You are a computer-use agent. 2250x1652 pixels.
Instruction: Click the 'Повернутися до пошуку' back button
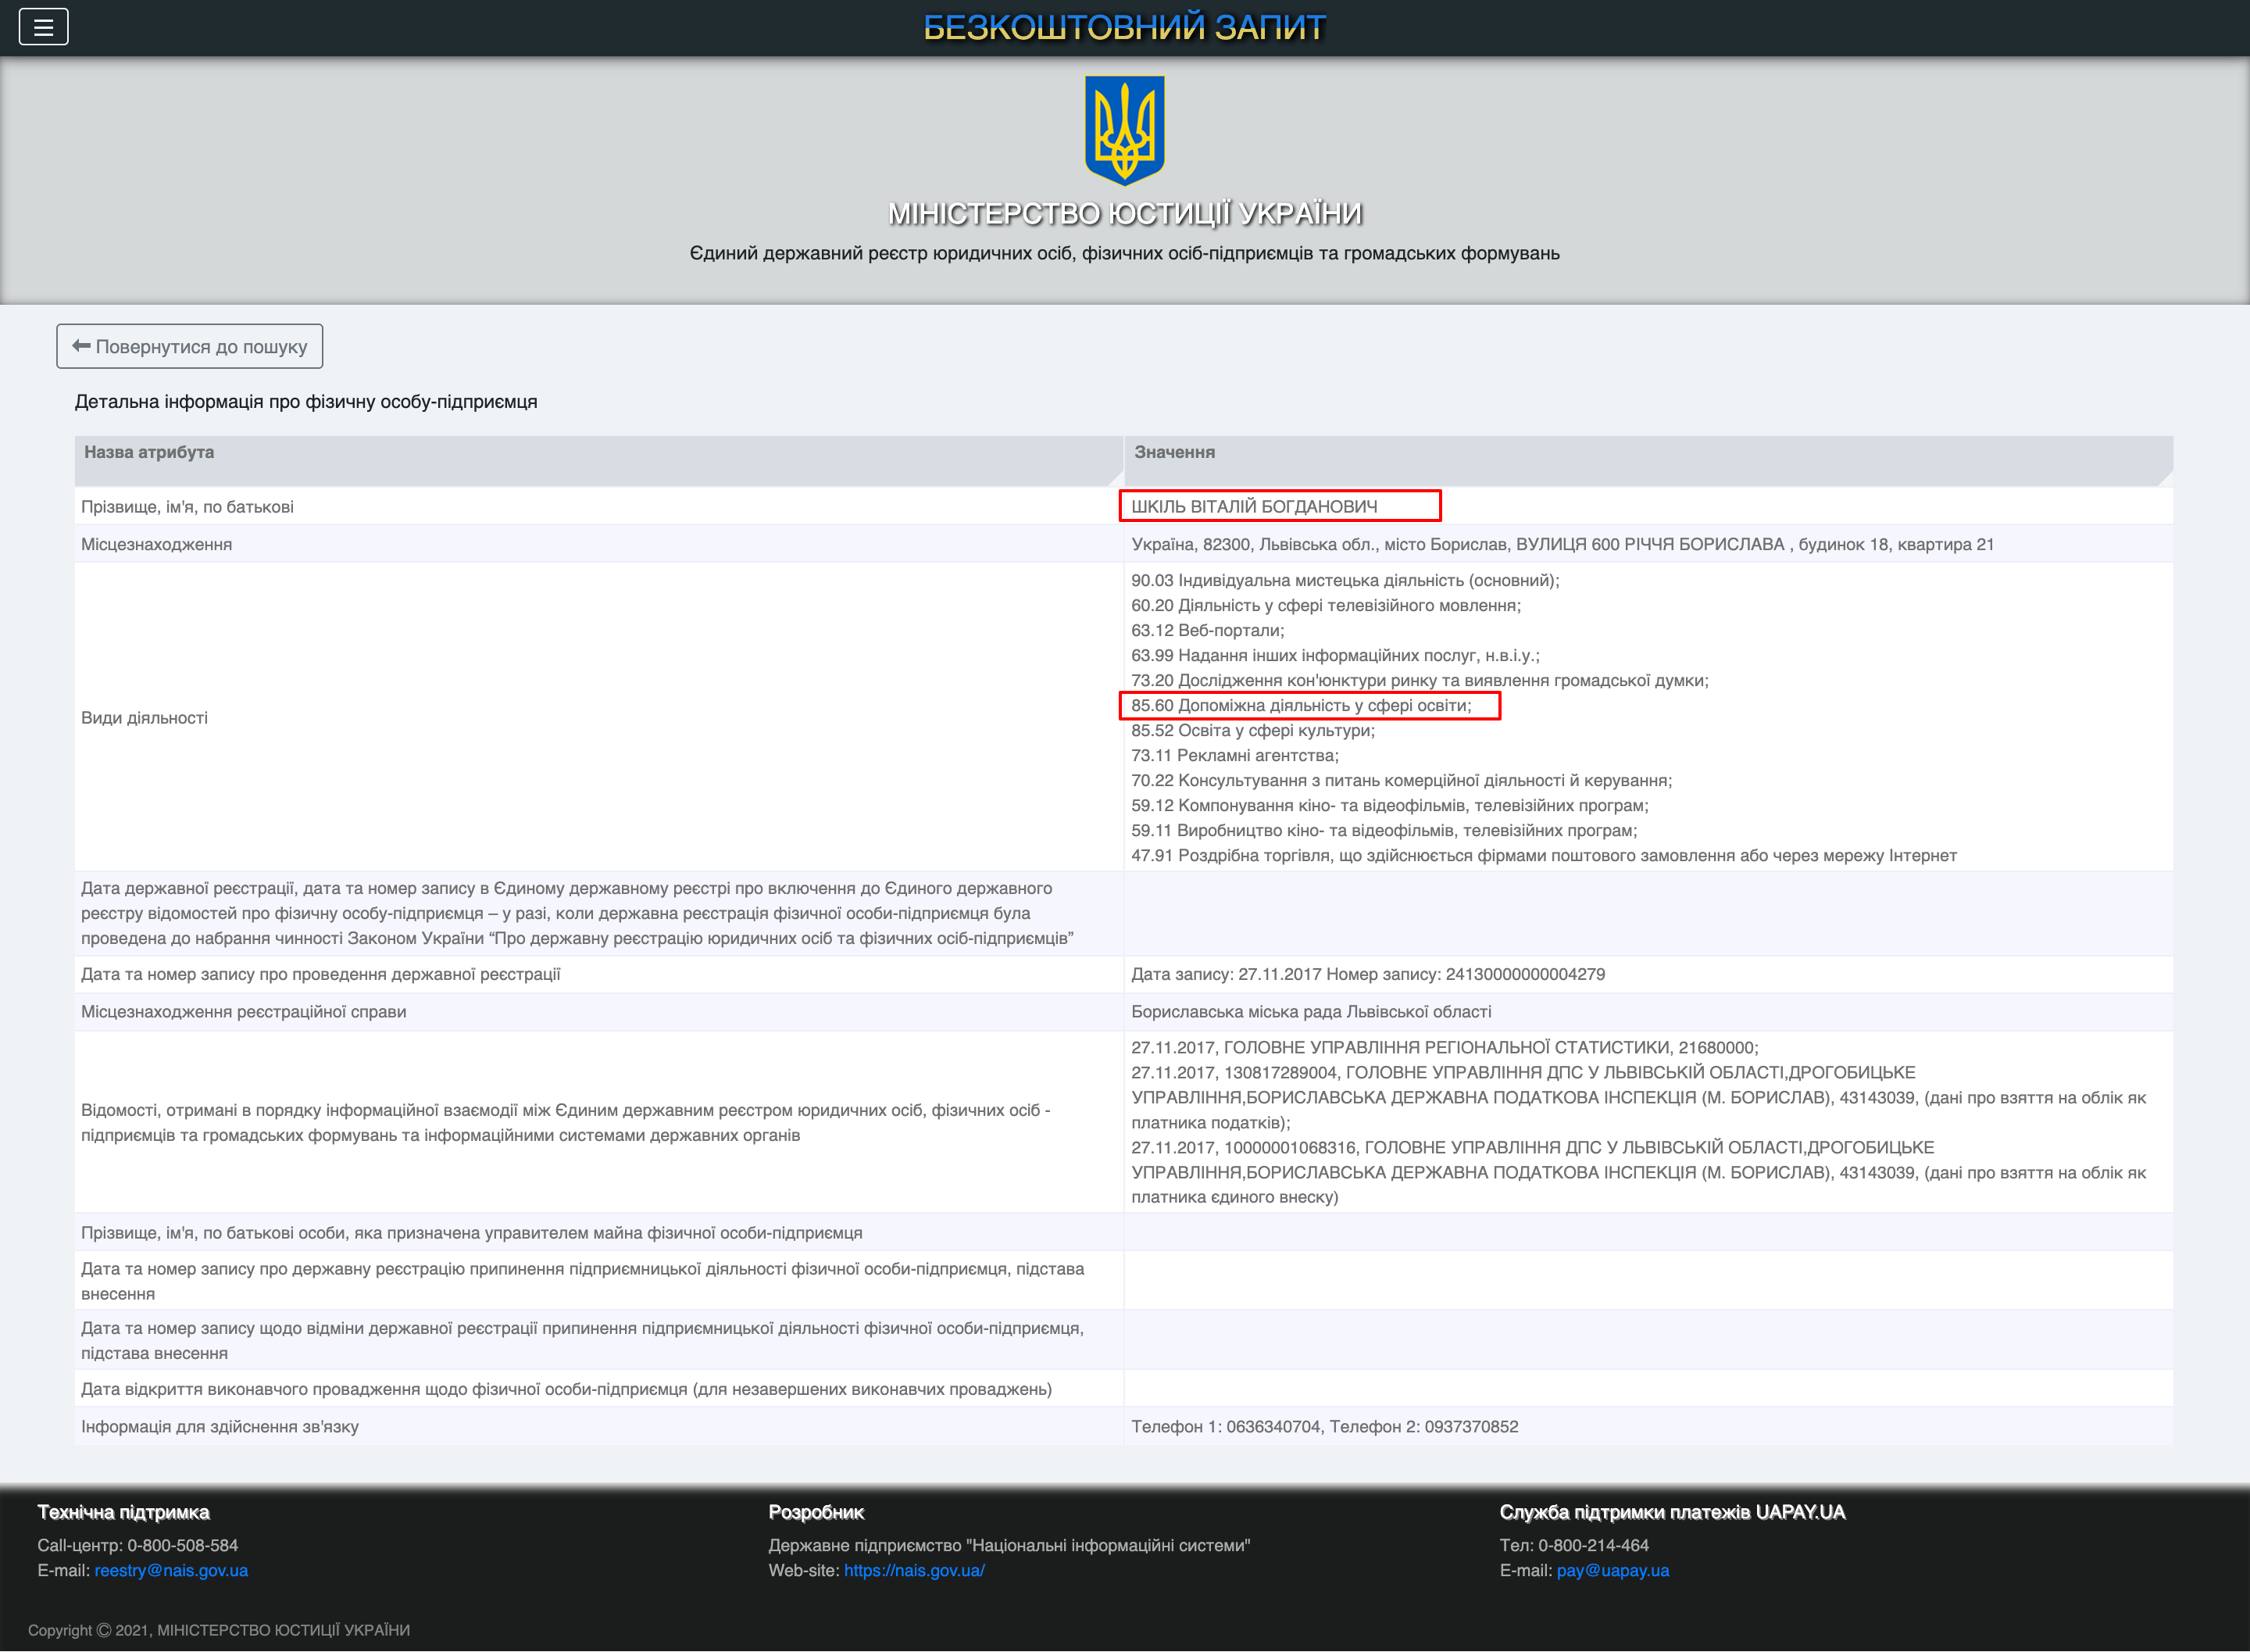click(190, 346)
